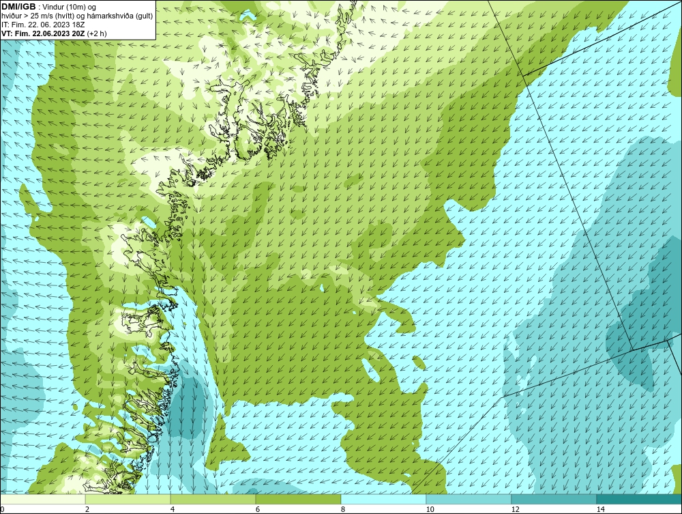Click the legend label '8'
Image resolution: width=682 pixels, height=514 pixels.
[x=343, y=510]
